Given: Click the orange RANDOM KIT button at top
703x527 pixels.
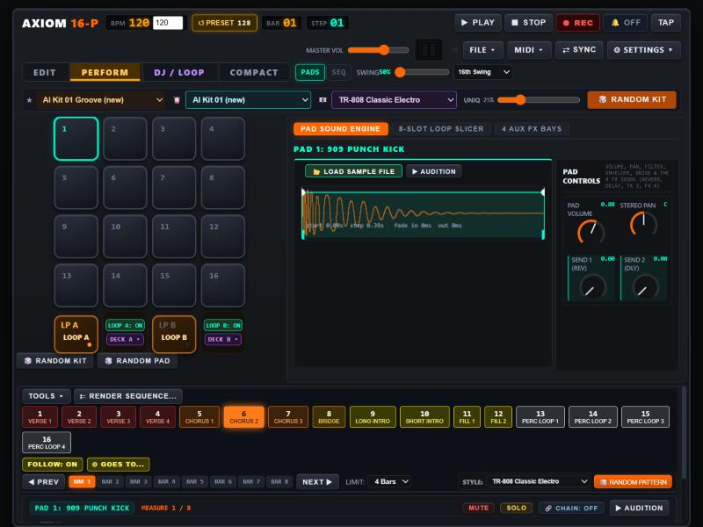Looking at the screenshot, I should (632, 99).
